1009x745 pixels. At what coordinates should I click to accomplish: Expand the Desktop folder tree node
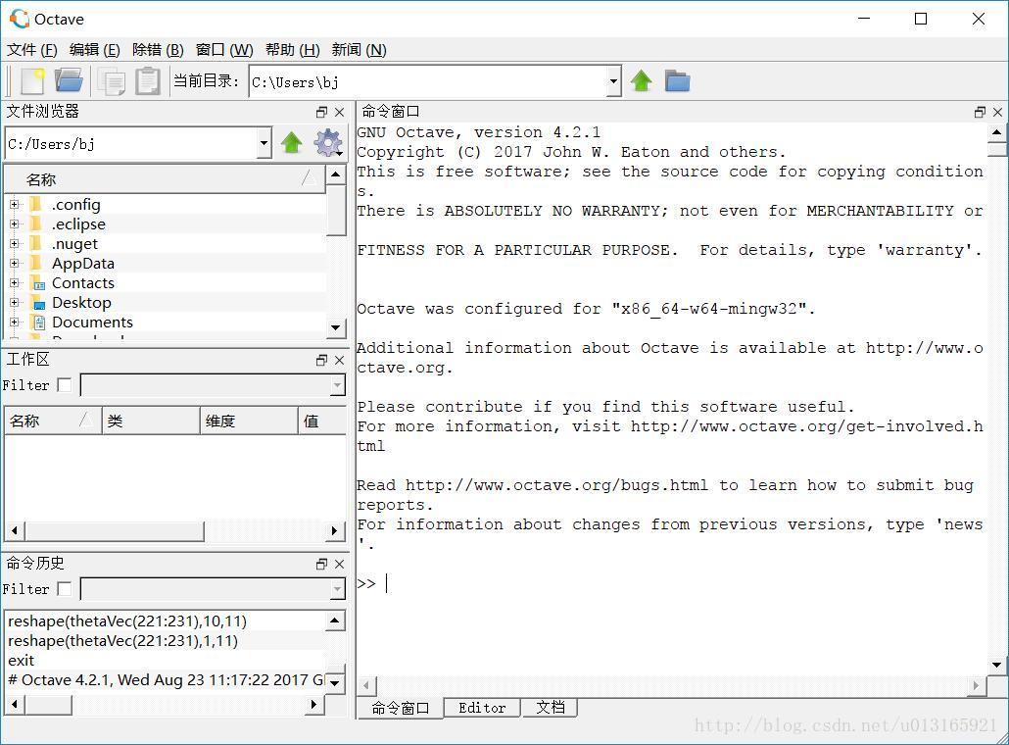tap(14, 303)
